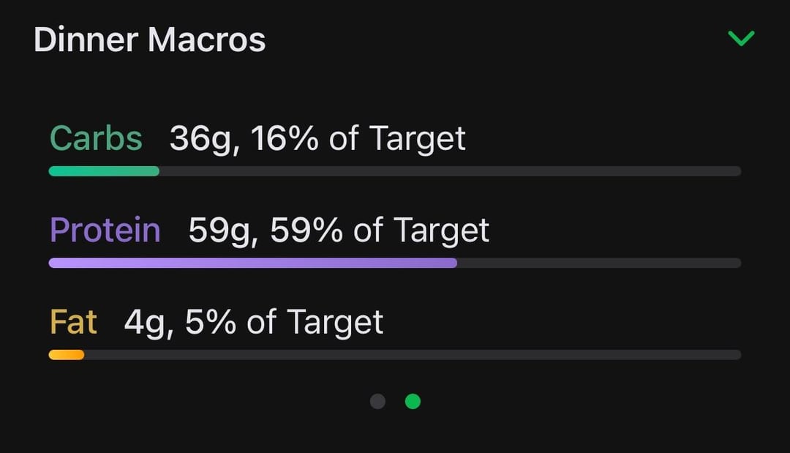Select the purple Protein label
The image size is (790, 453).
pos(105,230)
